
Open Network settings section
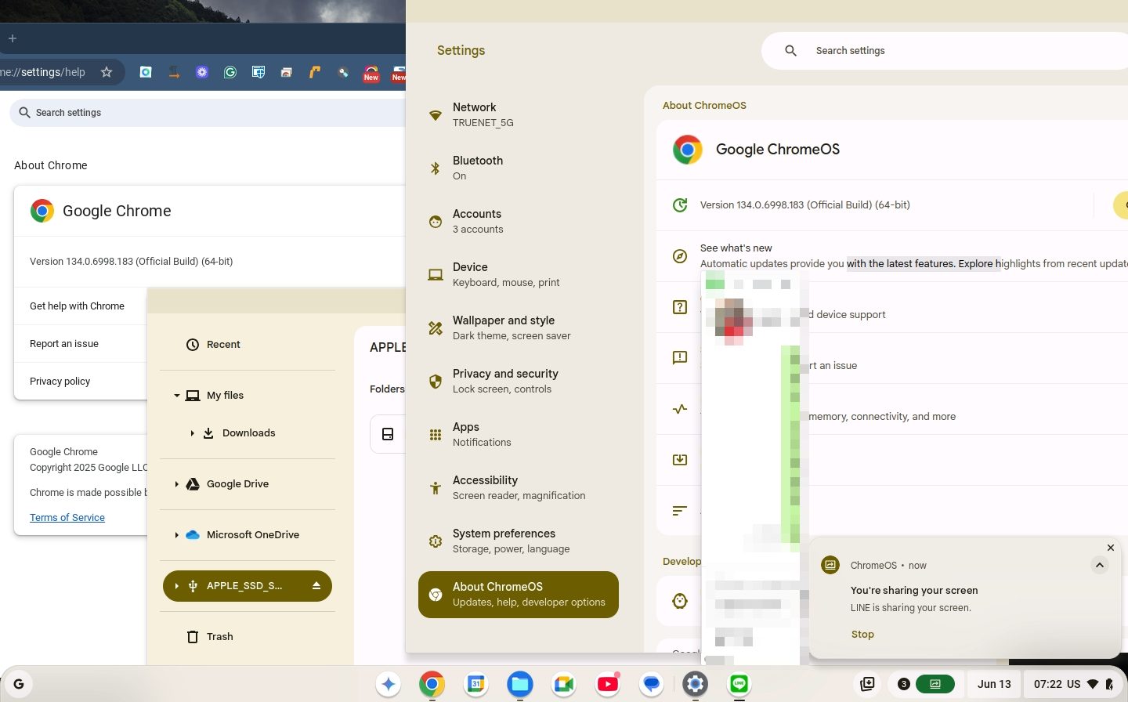tap(519, 115)
